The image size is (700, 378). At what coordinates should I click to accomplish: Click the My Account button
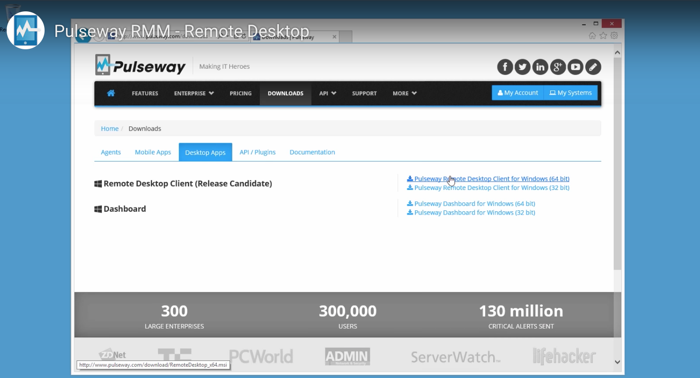point(518,93)
